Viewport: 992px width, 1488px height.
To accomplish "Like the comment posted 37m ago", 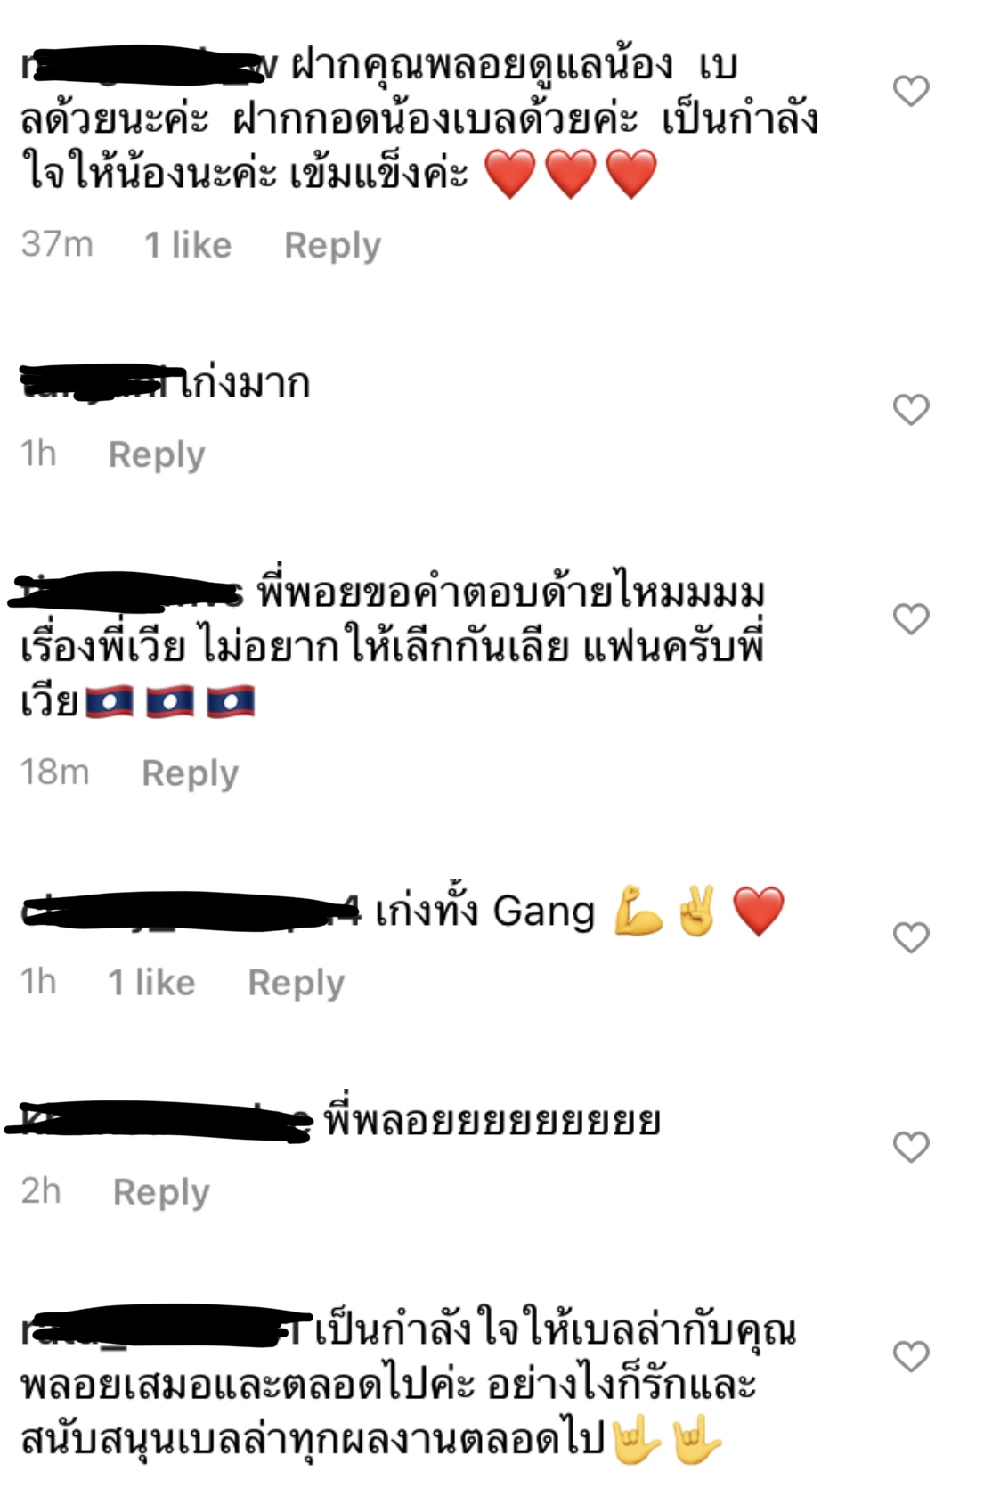I will coord(911,91).
